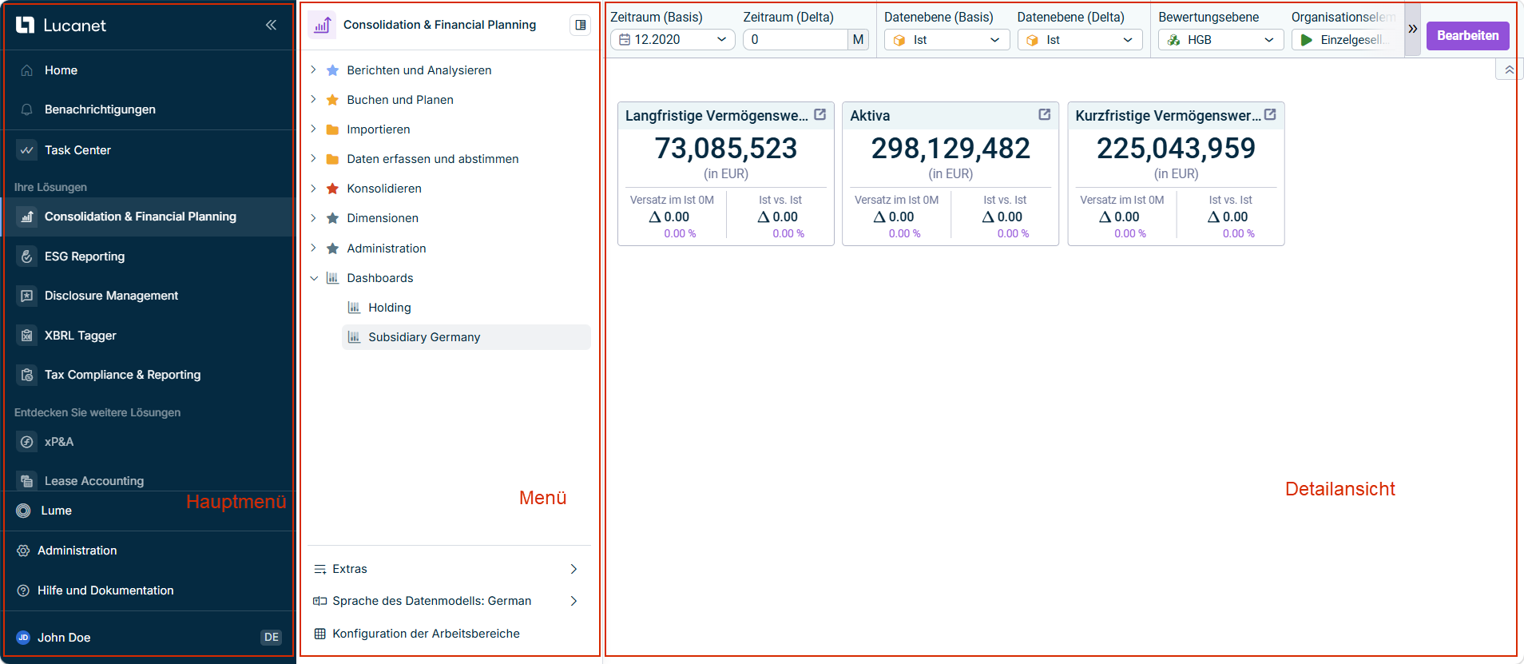Open Benachrichtigungen bell icon

(27, 109)
